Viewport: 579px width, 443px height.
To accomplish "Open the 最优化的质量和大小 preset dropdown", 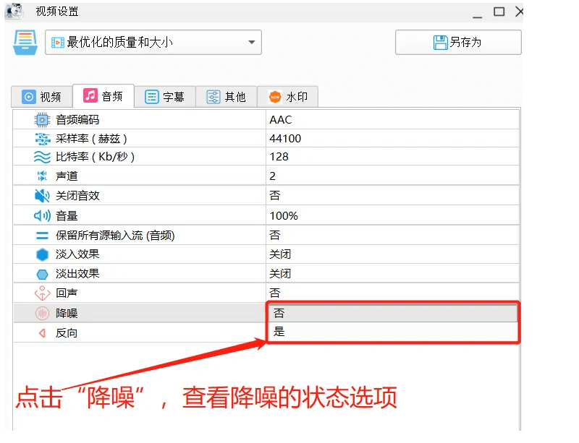I will pyautogui.click(x=153, y=43).
